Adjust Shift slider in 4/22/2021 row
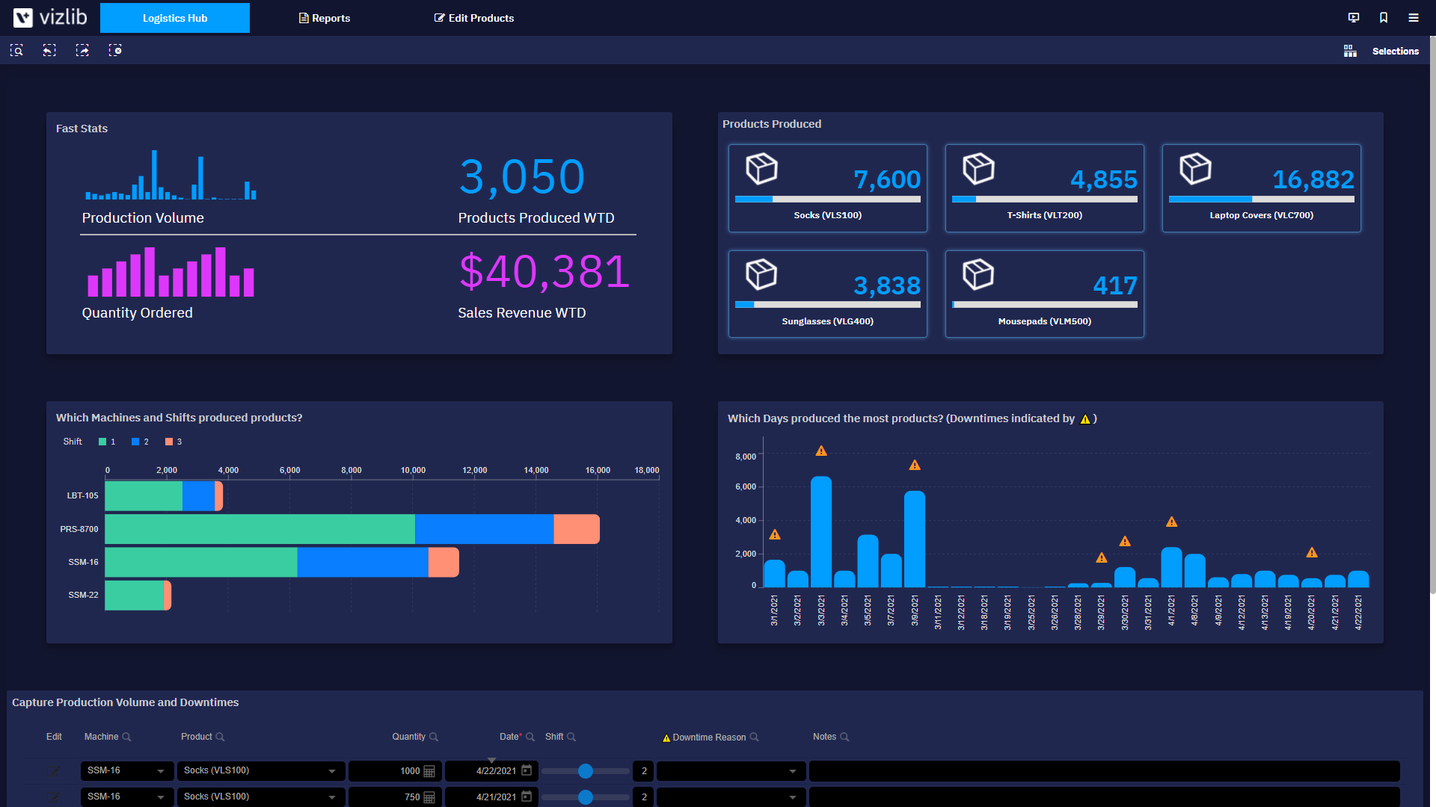The width and height of the screenshot is (1436, 807). 586,771
